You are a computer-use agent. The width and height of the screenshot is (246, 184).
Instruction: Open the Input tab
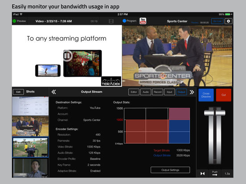tap(169, 92)
